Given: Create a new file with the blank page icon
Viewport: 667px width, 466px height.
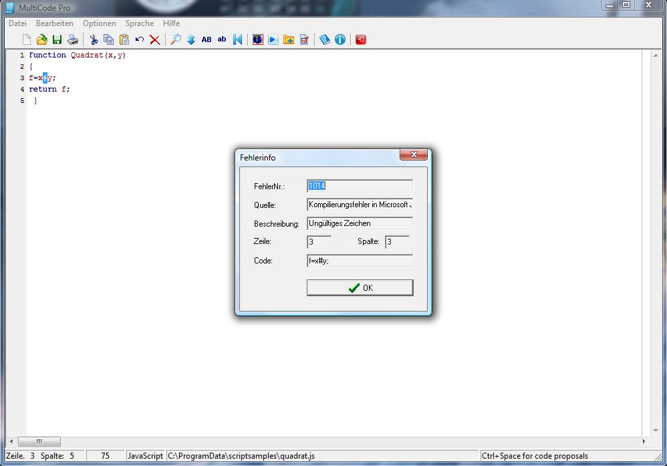Looking at the screenshot, I should 26,39.
